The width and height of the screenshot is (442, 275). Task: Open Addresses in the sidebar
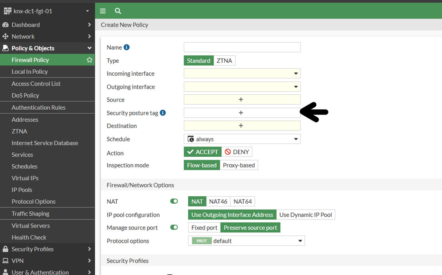point(25,119)
